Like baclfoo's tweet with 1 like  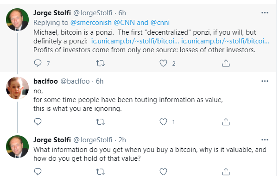(163, 122)
